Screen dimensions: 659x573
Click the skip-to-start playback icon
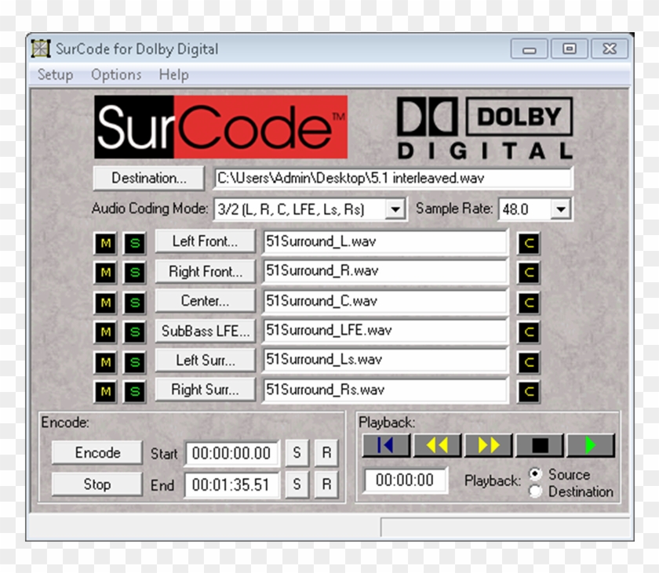coord(385,444)
